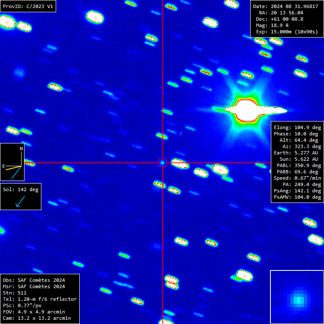
Task: Click the red target box around the comet
Action: [x=162, y=162]
